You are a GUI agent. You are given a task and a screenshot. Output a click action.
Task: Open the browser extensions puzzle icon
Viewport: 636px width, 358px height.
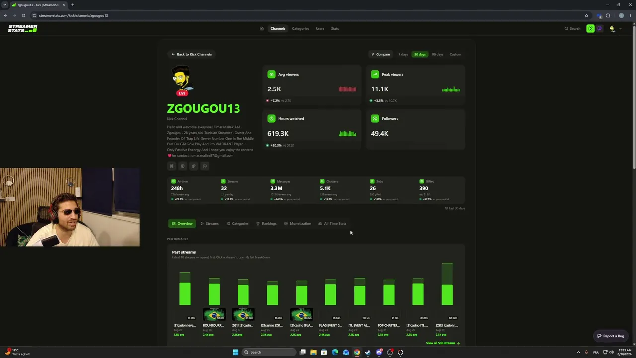click(608, 15)
